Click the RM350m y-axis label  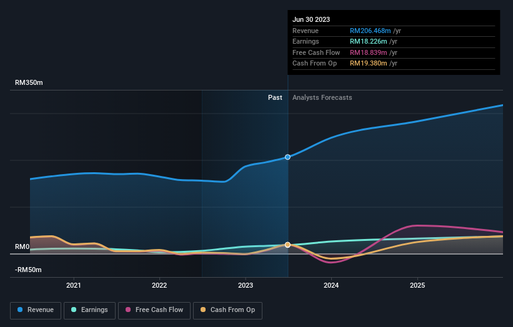click(29, 82)
